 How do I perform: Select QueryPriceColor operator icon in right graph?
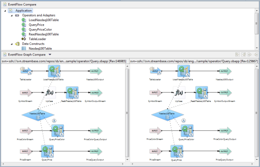[187, 130]
